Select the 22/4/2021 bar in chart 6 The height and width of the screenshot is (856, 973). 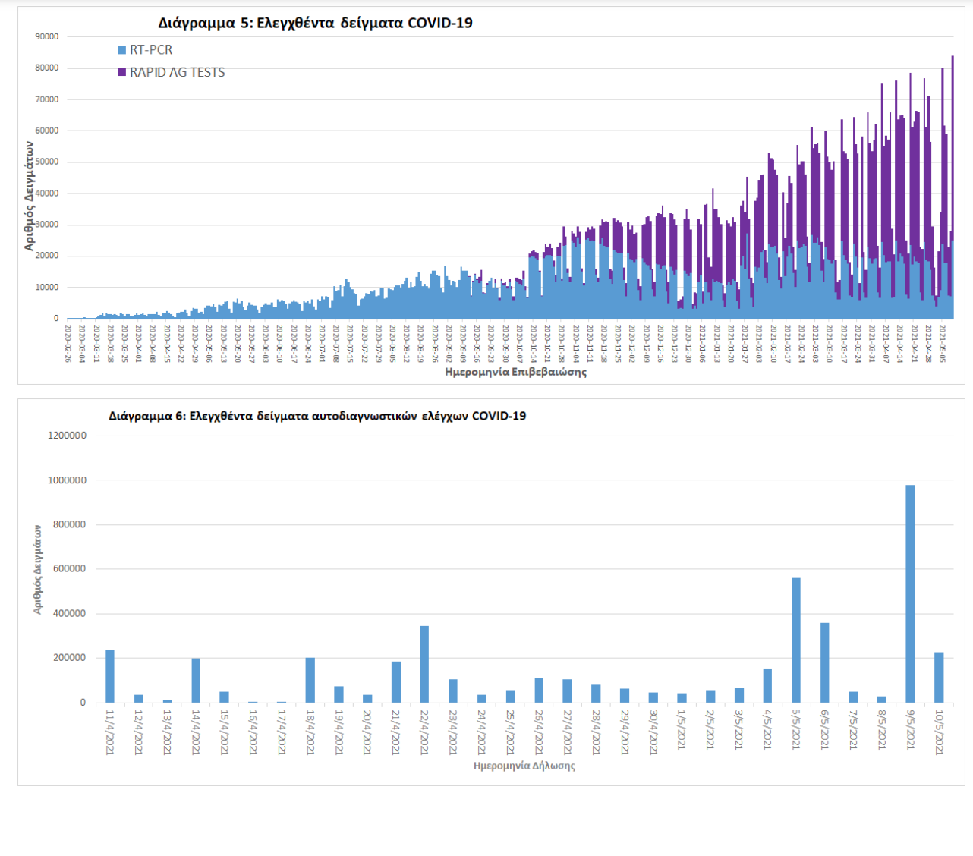[x=424, y=664]
